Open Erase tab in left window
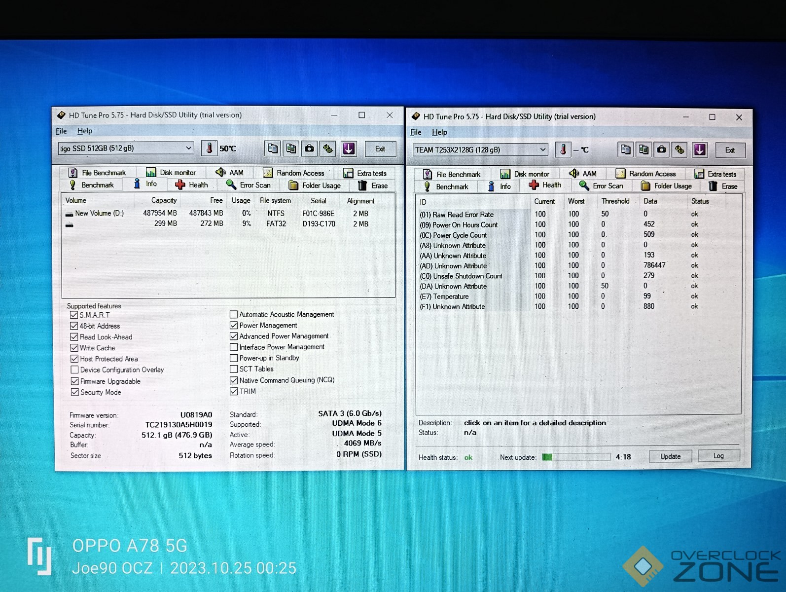 [x=373, y=185]
